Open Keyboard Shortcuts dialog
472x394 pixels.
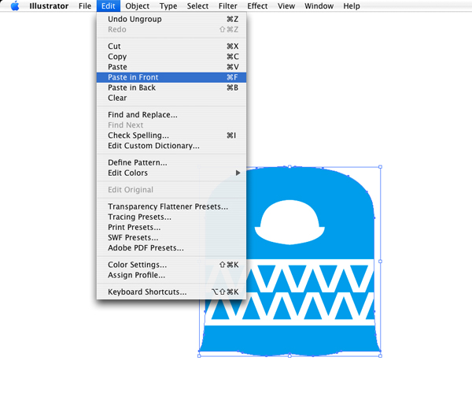(x=171, y=292)
